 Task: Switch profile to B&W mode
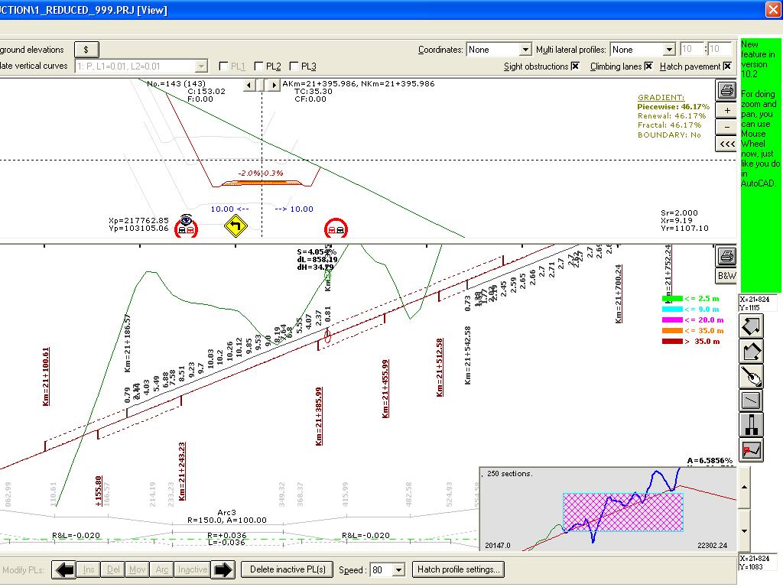[x=726, y=275]
